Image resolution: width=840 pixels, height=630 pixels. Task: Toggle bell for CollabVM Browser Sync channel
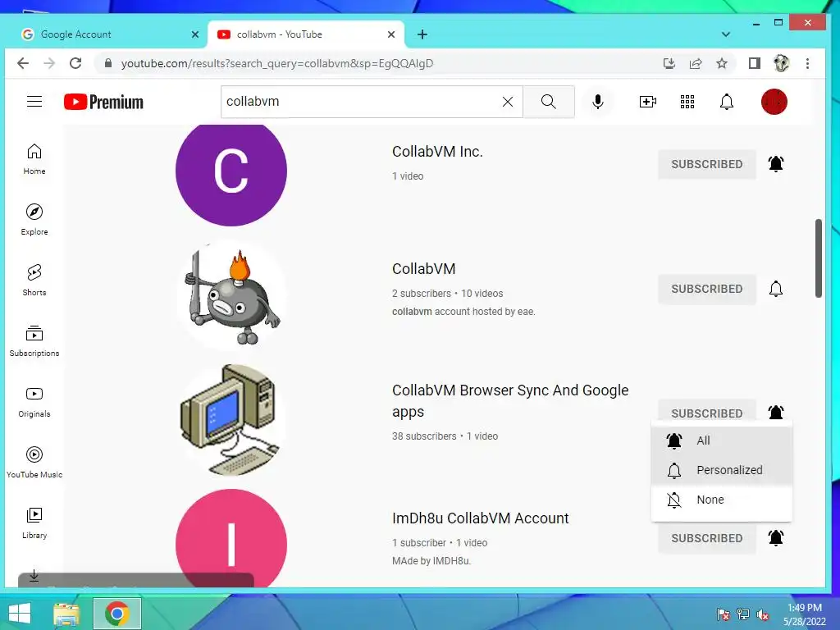tap(776, 412)
